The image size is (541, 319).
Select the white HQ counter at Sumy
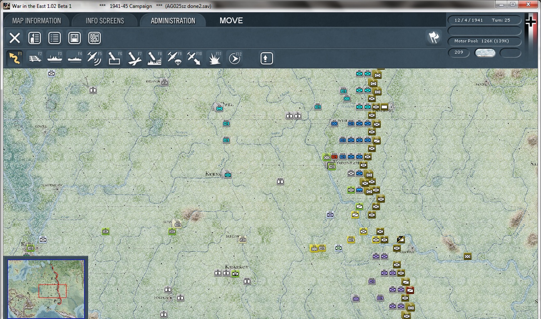pyautogui.click(x=178, y=224)
